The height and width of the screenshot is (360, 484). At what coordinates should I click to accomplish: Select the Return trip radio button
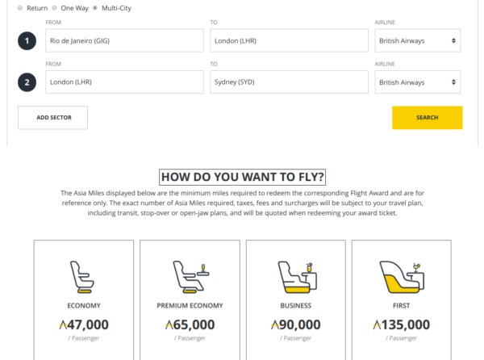pyautogui.click(x=20, y=8)
